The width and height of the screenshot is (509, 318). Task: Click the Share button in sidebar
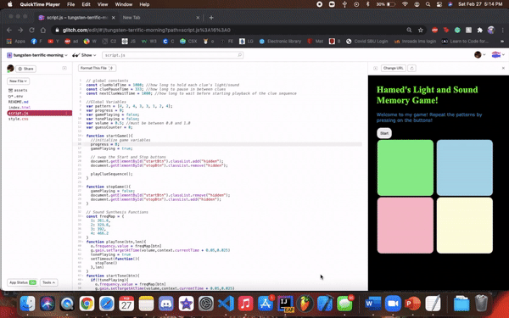[x=25, y=69]
